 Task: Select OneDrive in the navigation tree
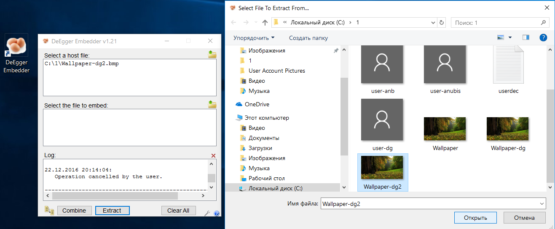tap(257, 104)
